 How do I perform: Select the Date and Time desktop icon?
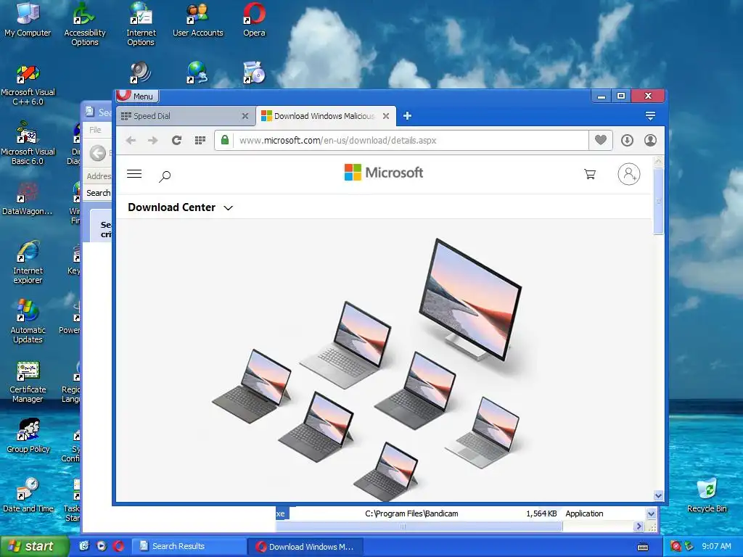pyautogui.click(x=28, y=495)
